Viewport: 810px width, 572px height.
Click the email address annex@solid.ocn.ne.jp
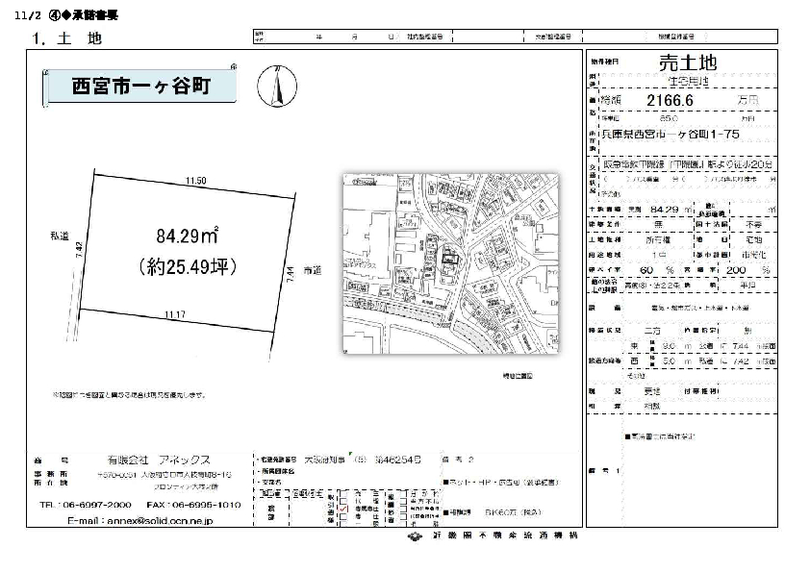pyautogui.click(x=140, y=519)
